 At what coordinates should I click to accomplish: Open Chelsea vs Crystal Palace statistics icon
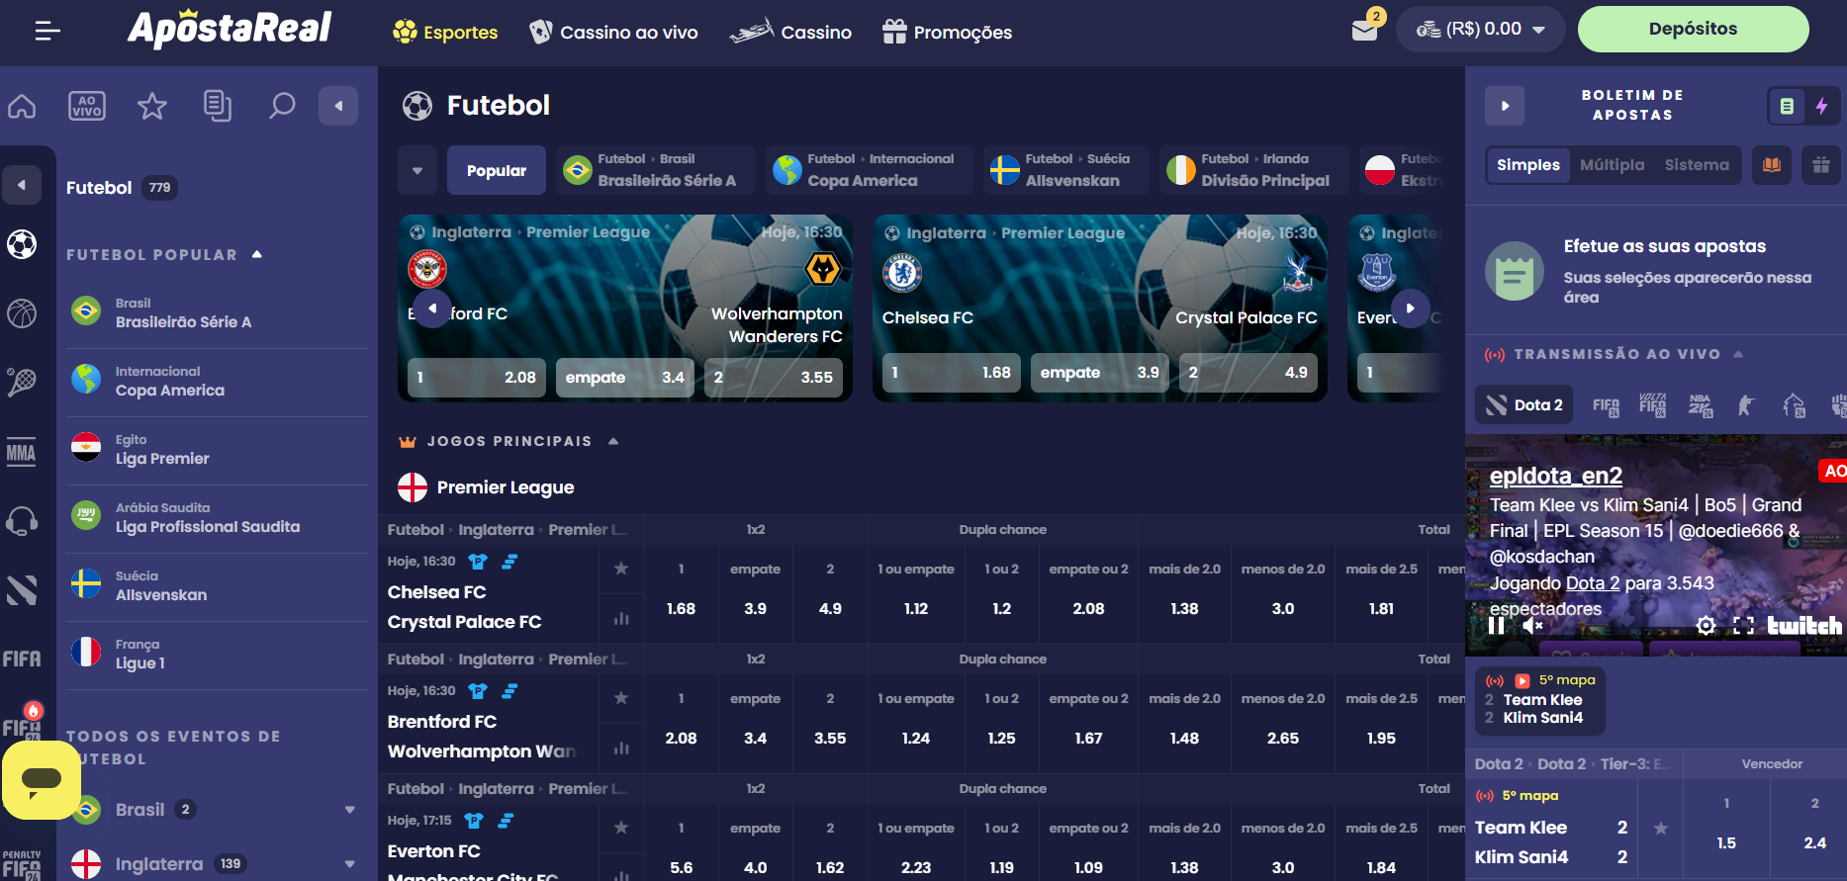[x=621, y=619]
